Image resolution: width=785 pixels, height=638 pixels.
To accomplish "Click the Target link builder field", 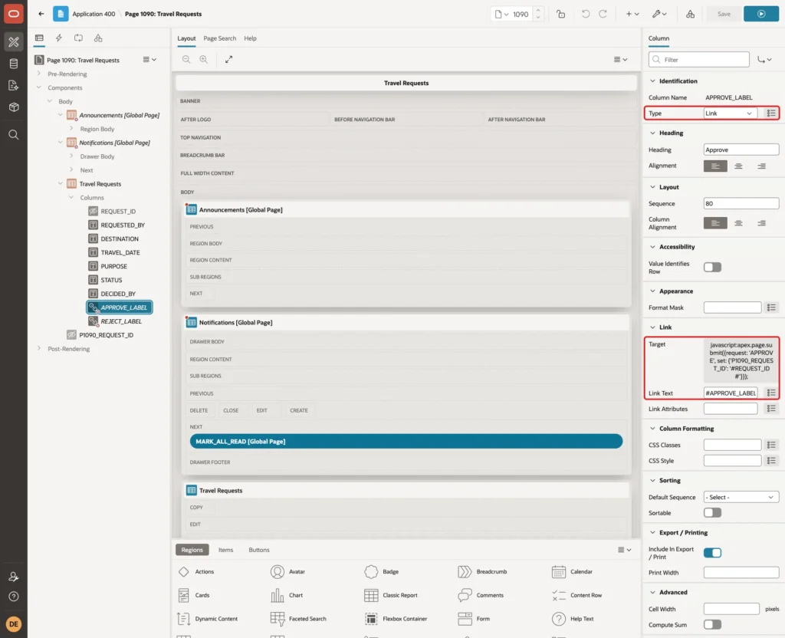I will click(741, 360).
